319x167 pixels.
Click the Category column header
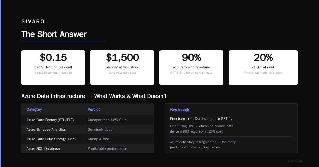(34, 109)
